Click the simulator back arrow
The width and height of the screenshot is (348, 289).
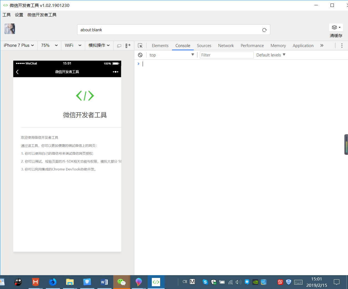17,72
